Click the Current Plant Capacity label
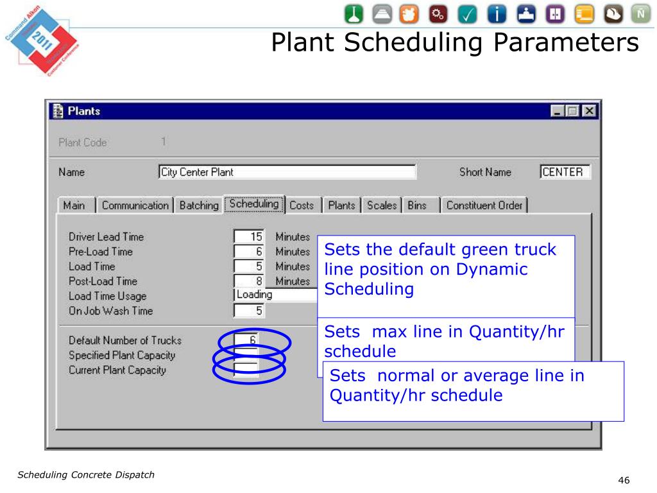This screenshot has height=493, width=657. [117, 370]
